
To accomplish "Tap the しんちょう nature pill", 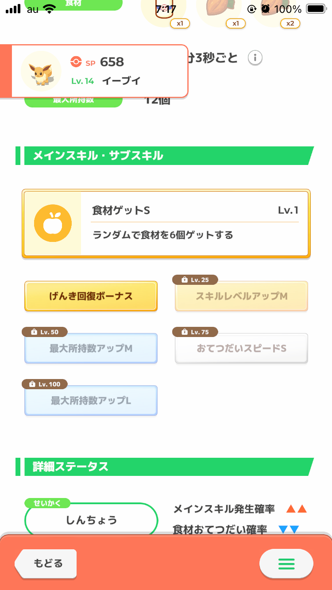I will point(91,520).
